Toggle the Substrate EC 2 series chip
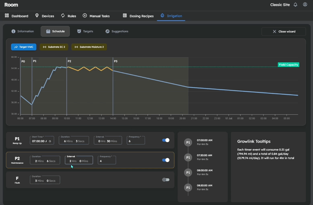This screenshot has height=205, width=313. click(x=54, y=47)
